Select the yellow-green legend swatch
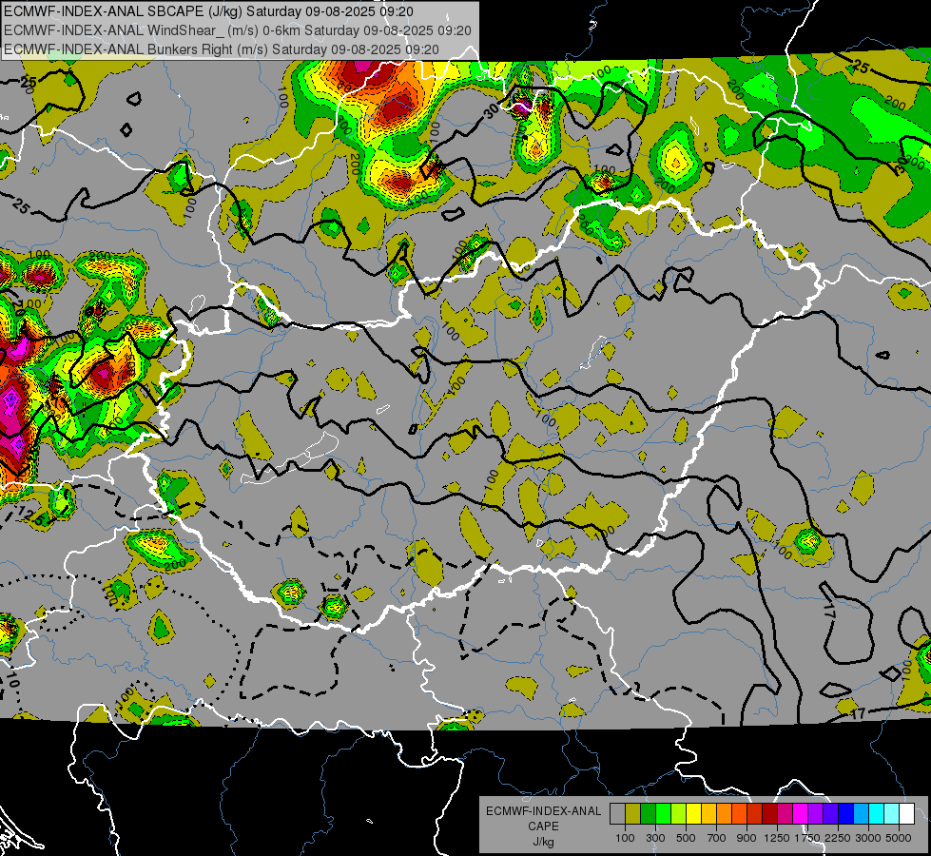The height and width of the screenshot is (856, 931). (679, 814)
